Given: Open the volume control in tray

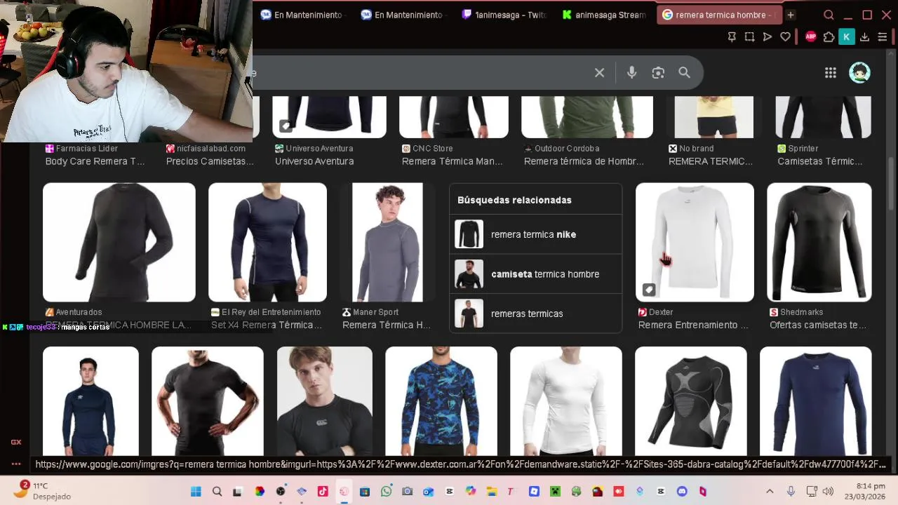Looking at the screenshot, I should point(828,492).
